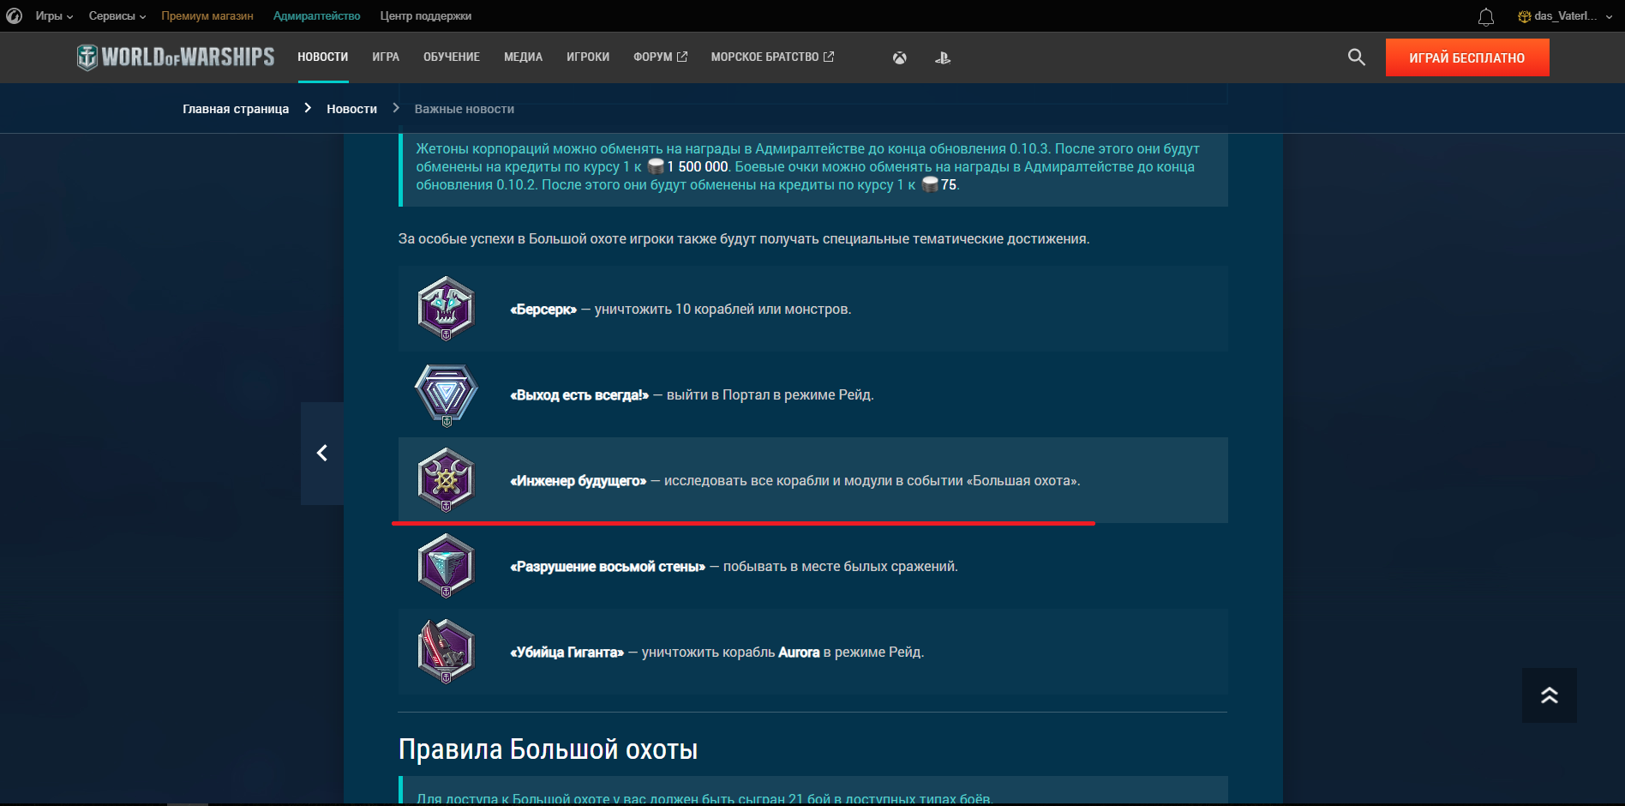The height and width of the screenshot is (806, 1625).
Task: Open the МЕДИА menu item
Action: tap(523, 57)
